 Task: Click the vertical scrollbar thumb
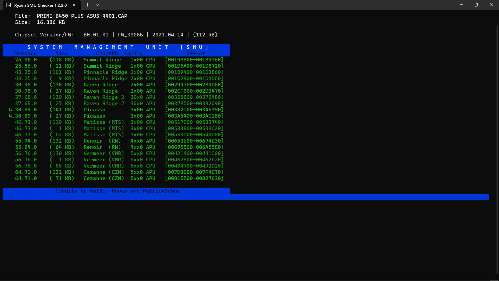click(x=497, y=149)
